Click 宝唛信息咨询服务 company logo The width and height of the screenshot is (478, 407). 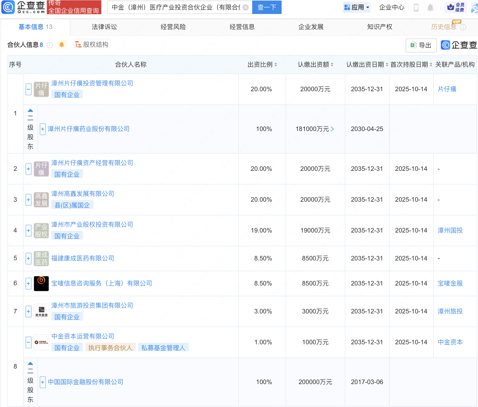[41, 283]
